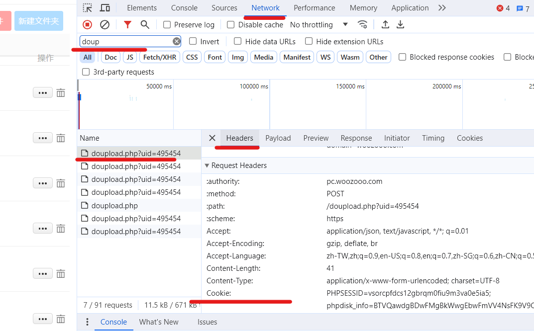
Task: Open network search with magnifier icon
Action: (x=145, y=24)
